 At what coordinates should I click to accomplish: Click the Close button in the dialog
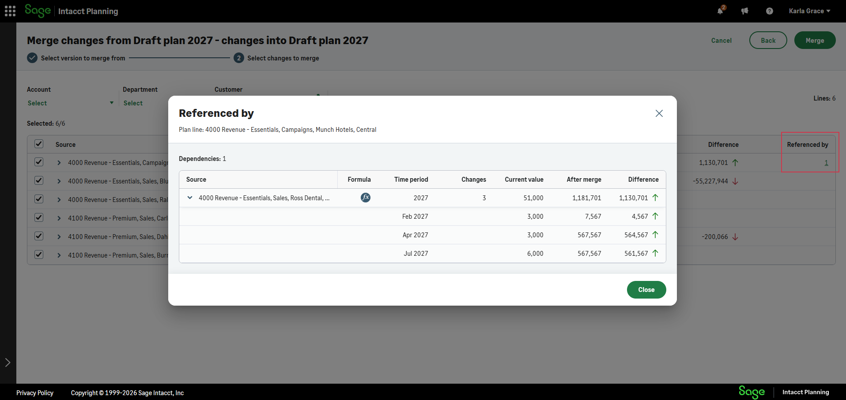tap(646, 290)
